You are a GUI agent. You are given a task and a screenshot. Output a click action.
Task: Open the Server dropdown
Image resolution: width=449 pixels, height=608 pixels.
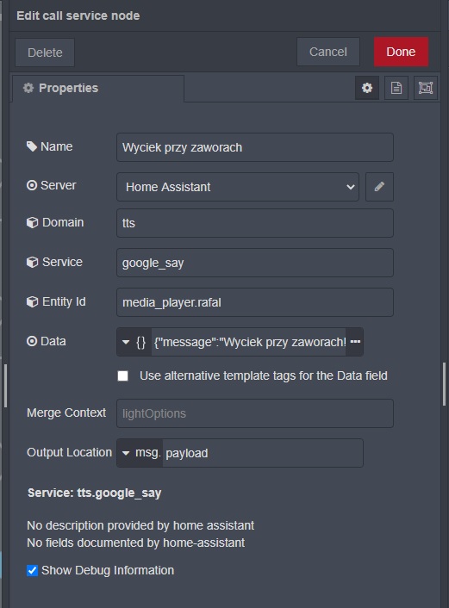coord(238,187)
